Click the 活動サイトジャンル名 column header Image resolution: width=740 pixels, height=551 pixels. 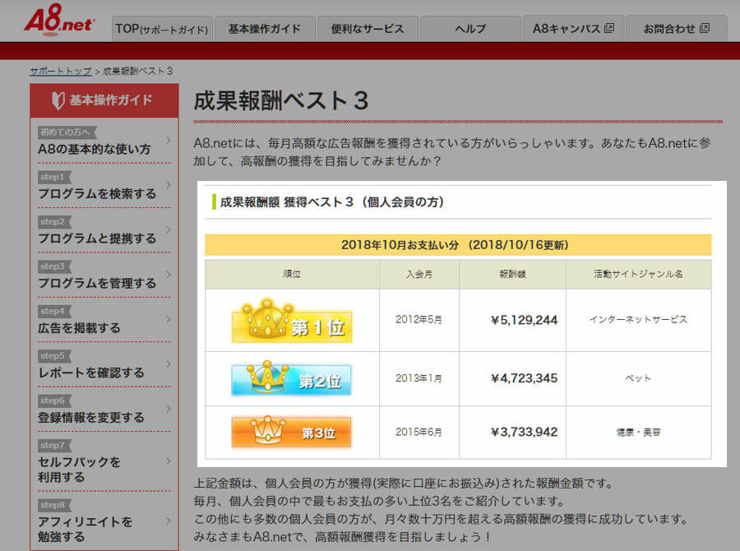click(639, 275)
